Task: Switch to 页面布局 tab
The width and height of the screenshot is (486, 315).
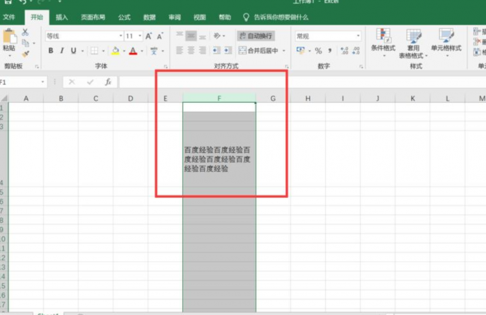Action: [93, 17]
